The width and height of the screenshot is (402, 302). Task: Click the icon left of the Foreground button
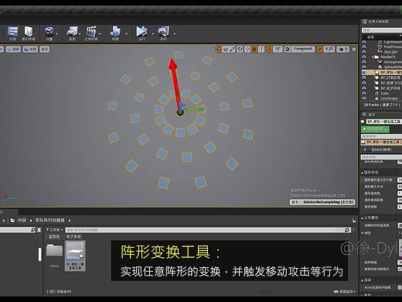coord(288,49)
